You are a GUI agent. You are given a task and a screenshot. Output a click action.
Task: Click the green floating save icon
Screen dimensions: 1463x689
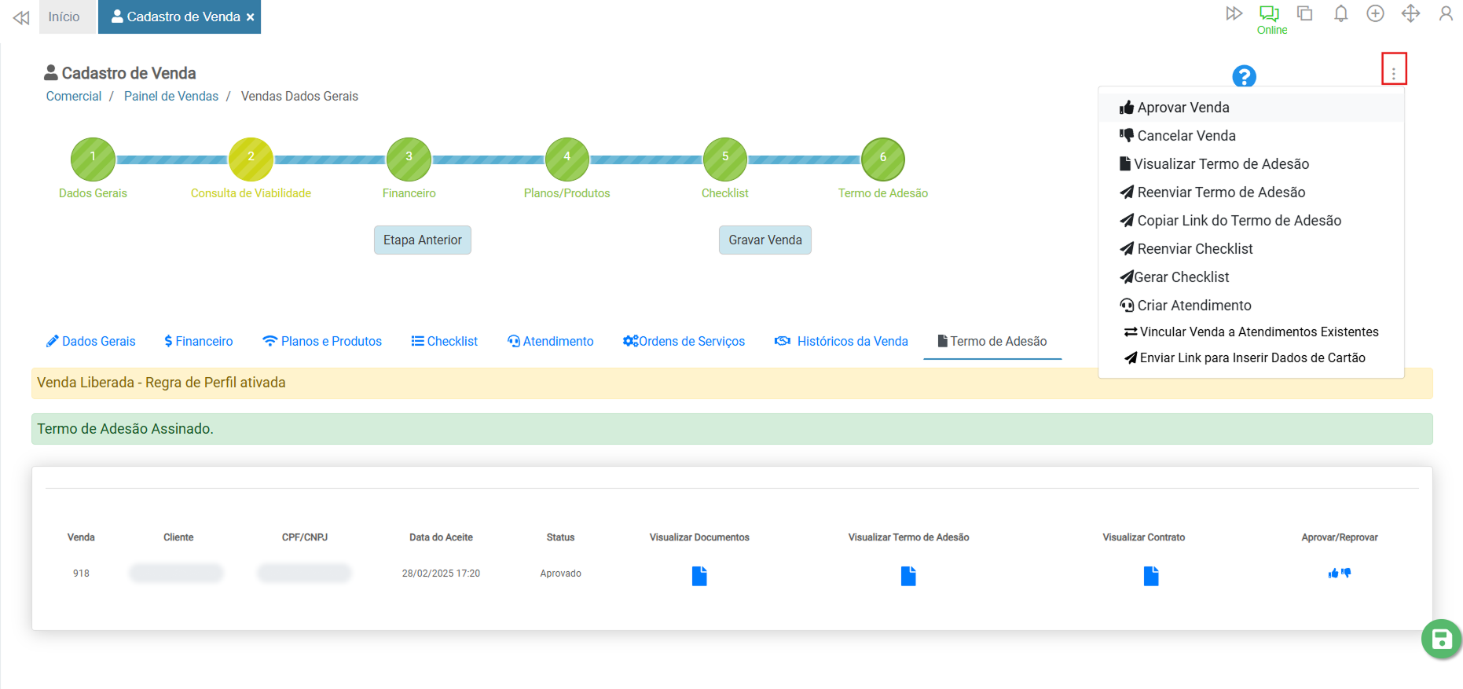(1440, 640)
